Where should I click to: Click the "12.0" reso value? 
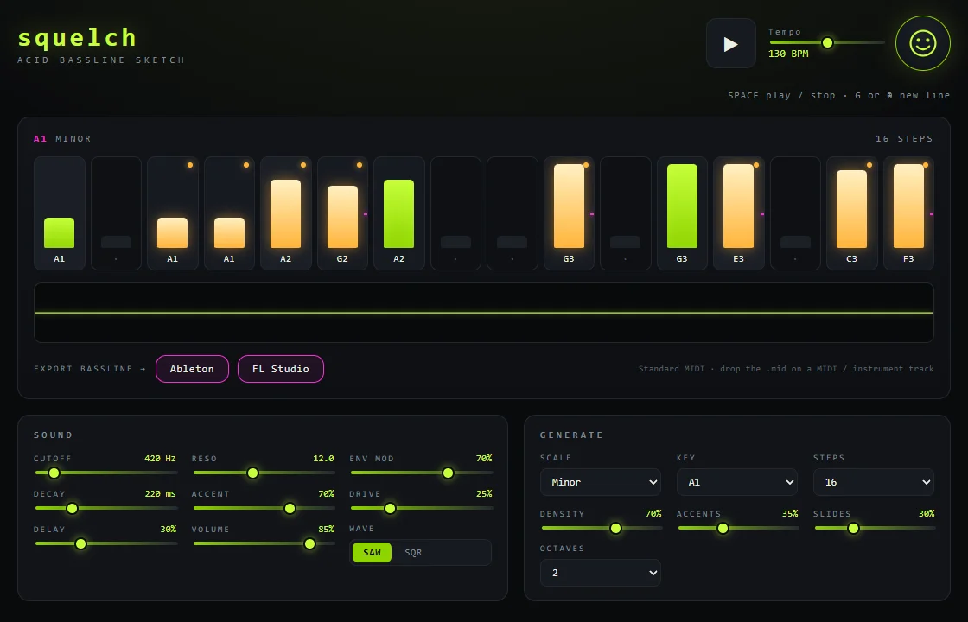(x=323, y=459)
